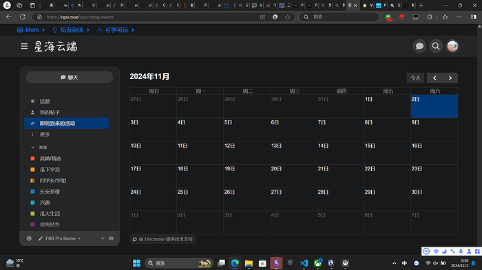Click the browser back arrow
The height and width of the screenshot is (270, 482).
tap(8, 17)
